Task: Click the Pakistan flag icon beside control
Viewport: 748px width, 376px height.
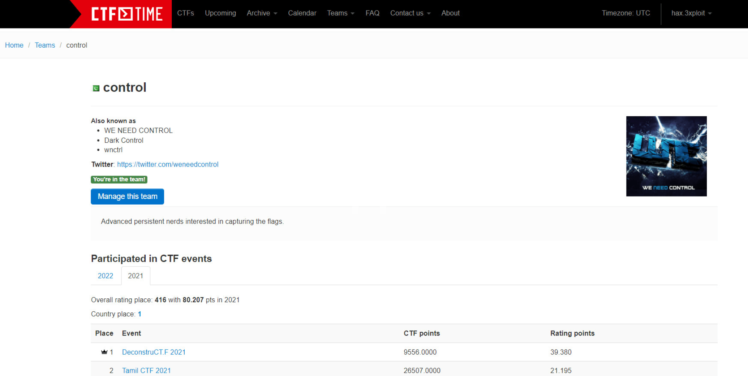Action: point(96,88)
